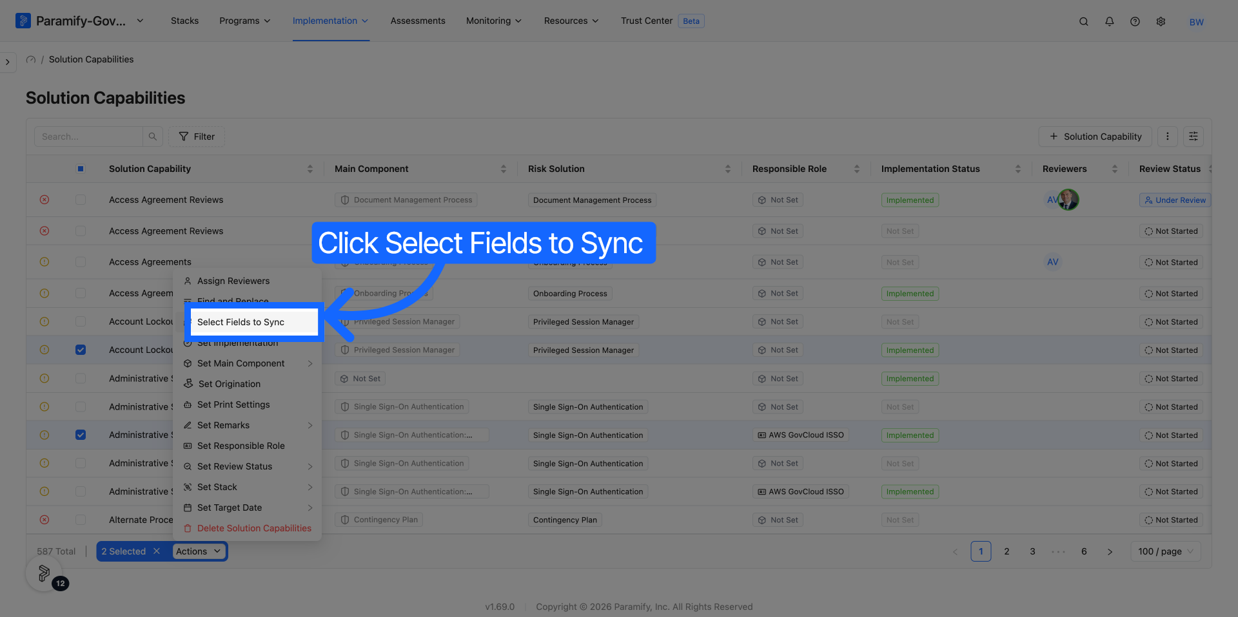Uncheck the selected Administrative row with AWS GovCloud ISSO
The height and width of the screenshot is (617, 1238).
(x=81, y=435)
